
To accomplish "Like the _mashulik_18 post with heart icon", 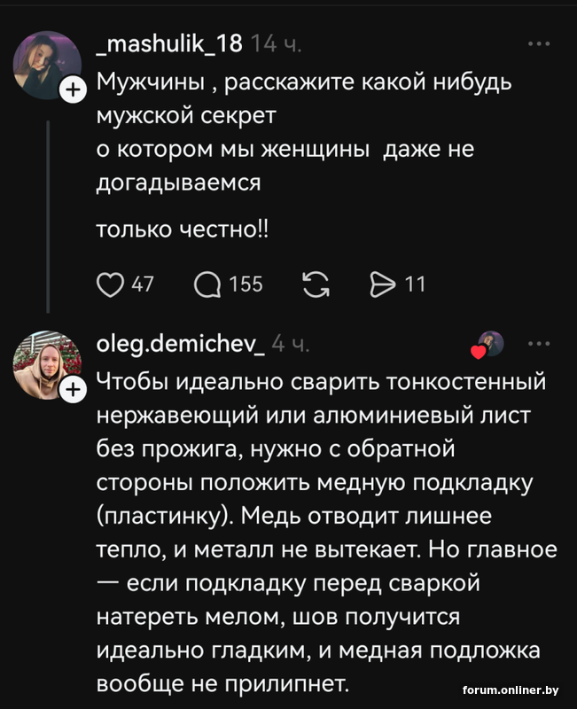I will pyautogui.click(x=109, y=284).
